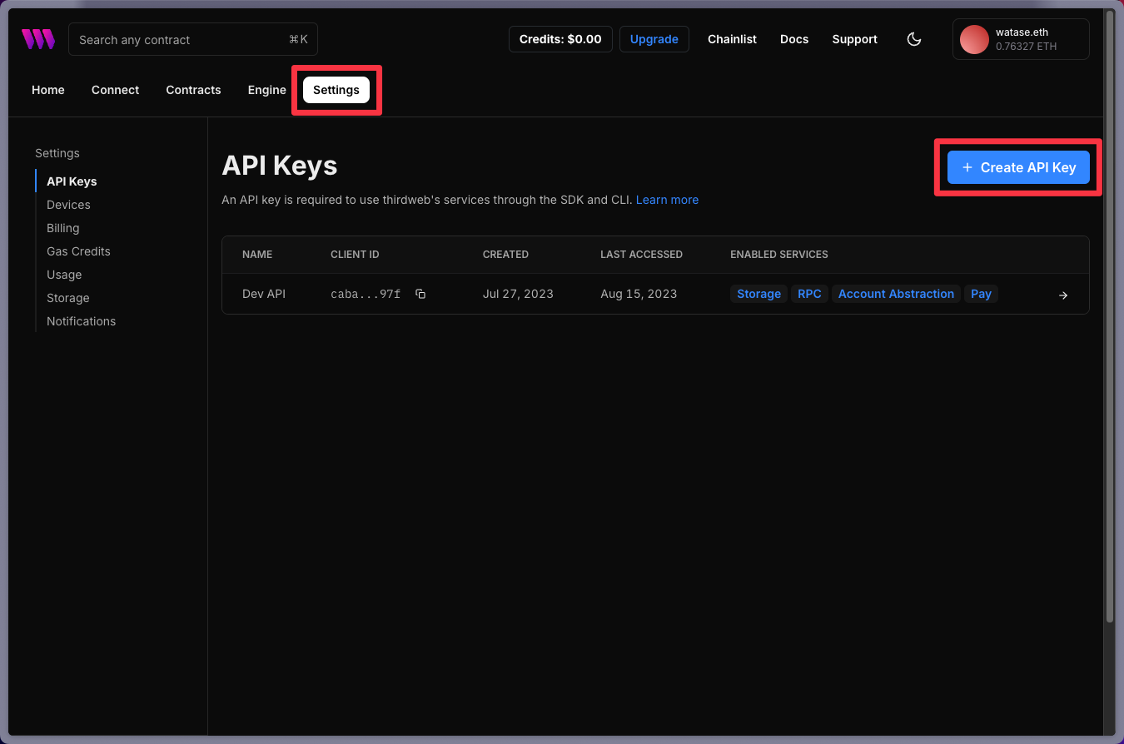This screenshot has width=1124, height=744.
Task: Click the watase.eth avatar
Action: click(974, 39)
